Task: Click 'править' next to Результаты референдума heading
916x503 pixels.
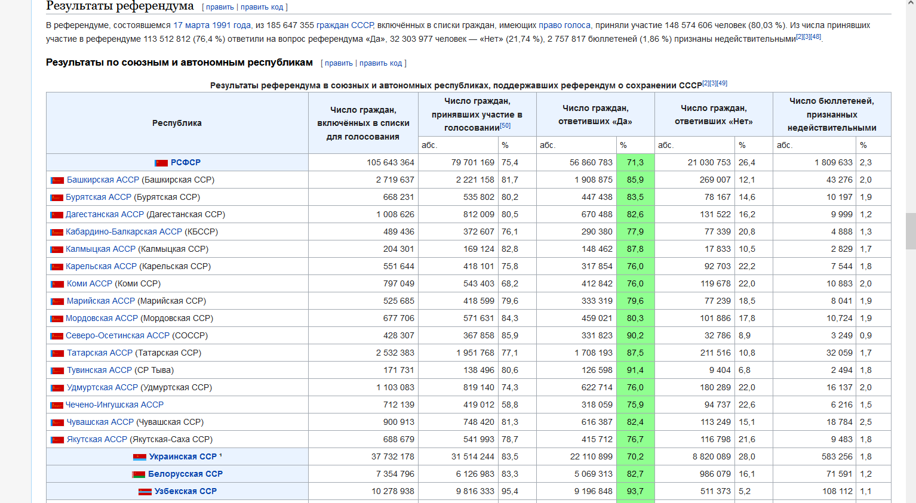Action: pyautogui.click(x=220, y=7)
